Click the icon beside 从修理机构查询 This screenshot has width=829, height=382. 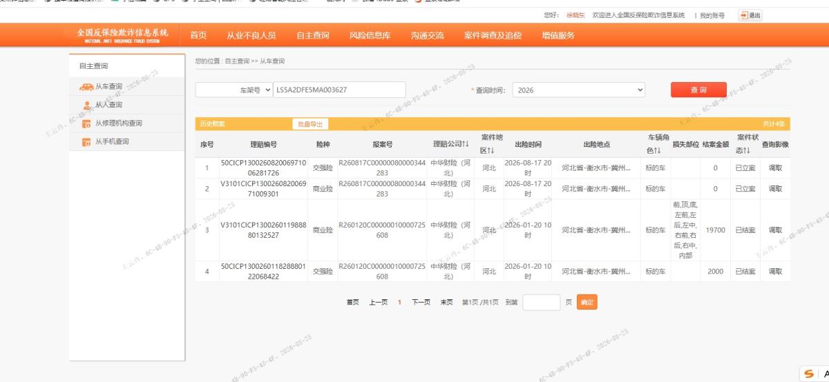[x=86, y=123]
